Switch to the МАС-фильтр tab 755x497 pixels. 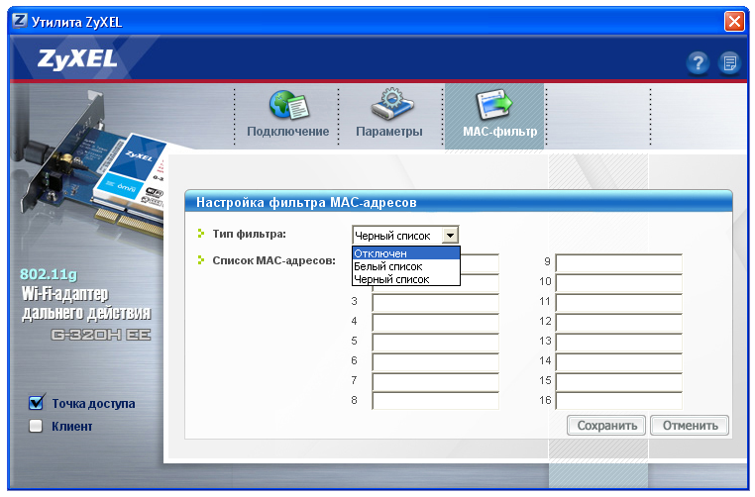[494, 116]
